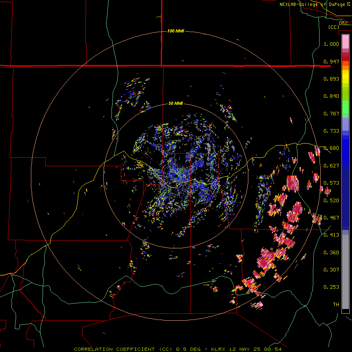The height and width of the screenshot is (352, 352).
Task: Click the dark red swatch near 0.947
Action: click(345, 59)
